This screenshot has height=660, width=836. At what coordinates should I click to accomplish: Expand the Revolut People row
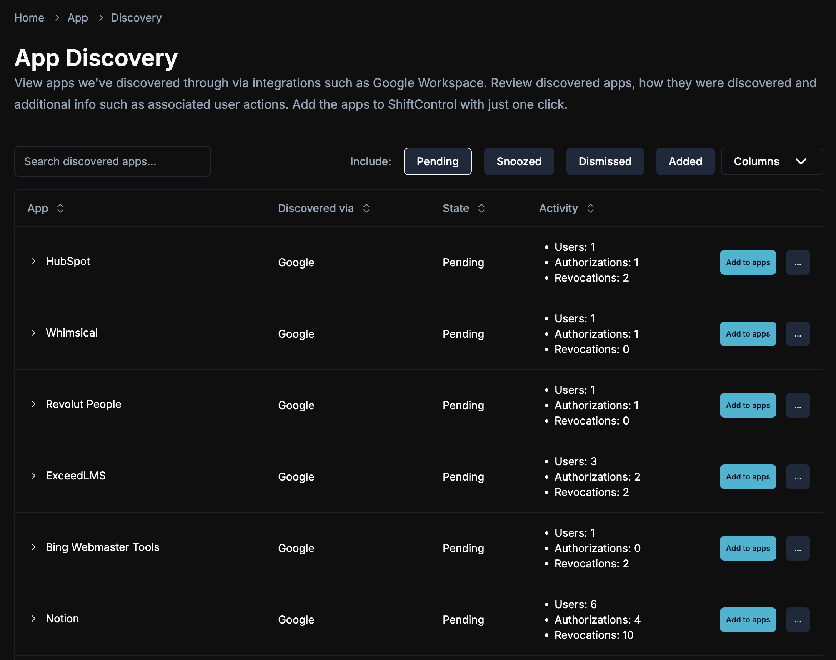[x=33, y=405]
